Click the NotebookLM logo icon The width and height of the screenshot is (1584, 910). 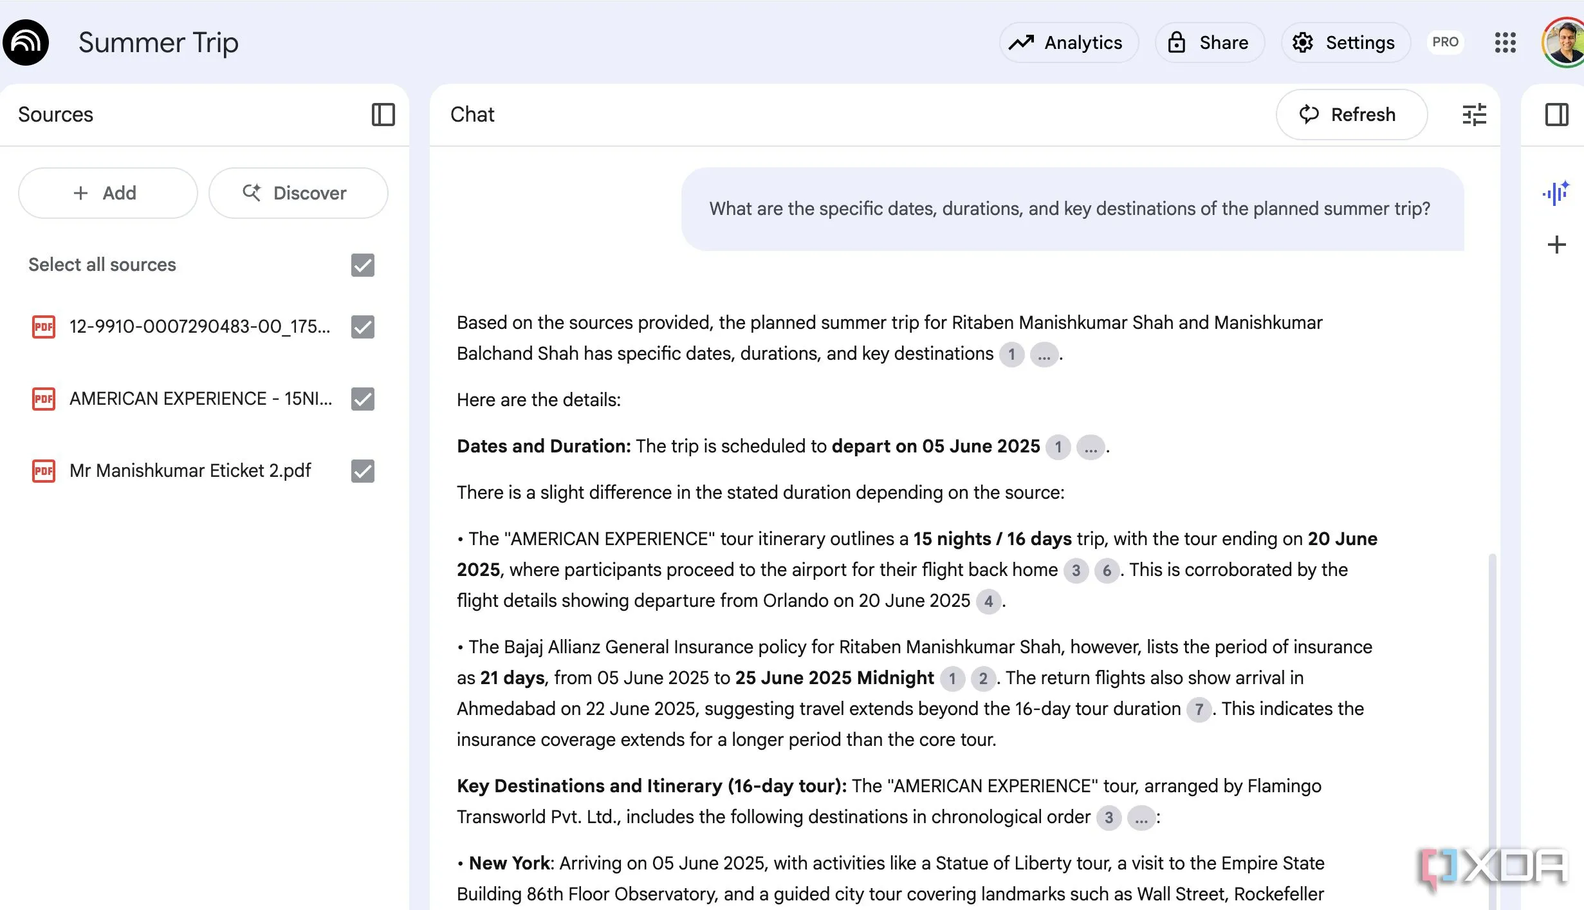[26, 42]
